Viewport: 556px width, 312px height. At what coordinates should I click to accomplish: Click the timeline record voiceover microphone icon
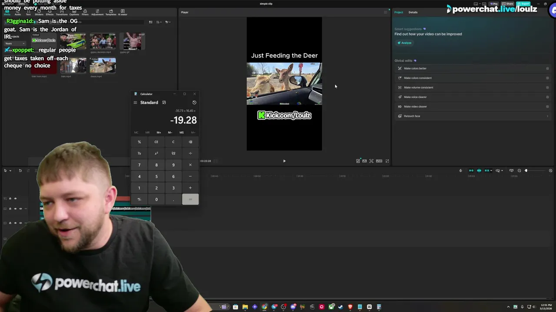coord(460,171)
